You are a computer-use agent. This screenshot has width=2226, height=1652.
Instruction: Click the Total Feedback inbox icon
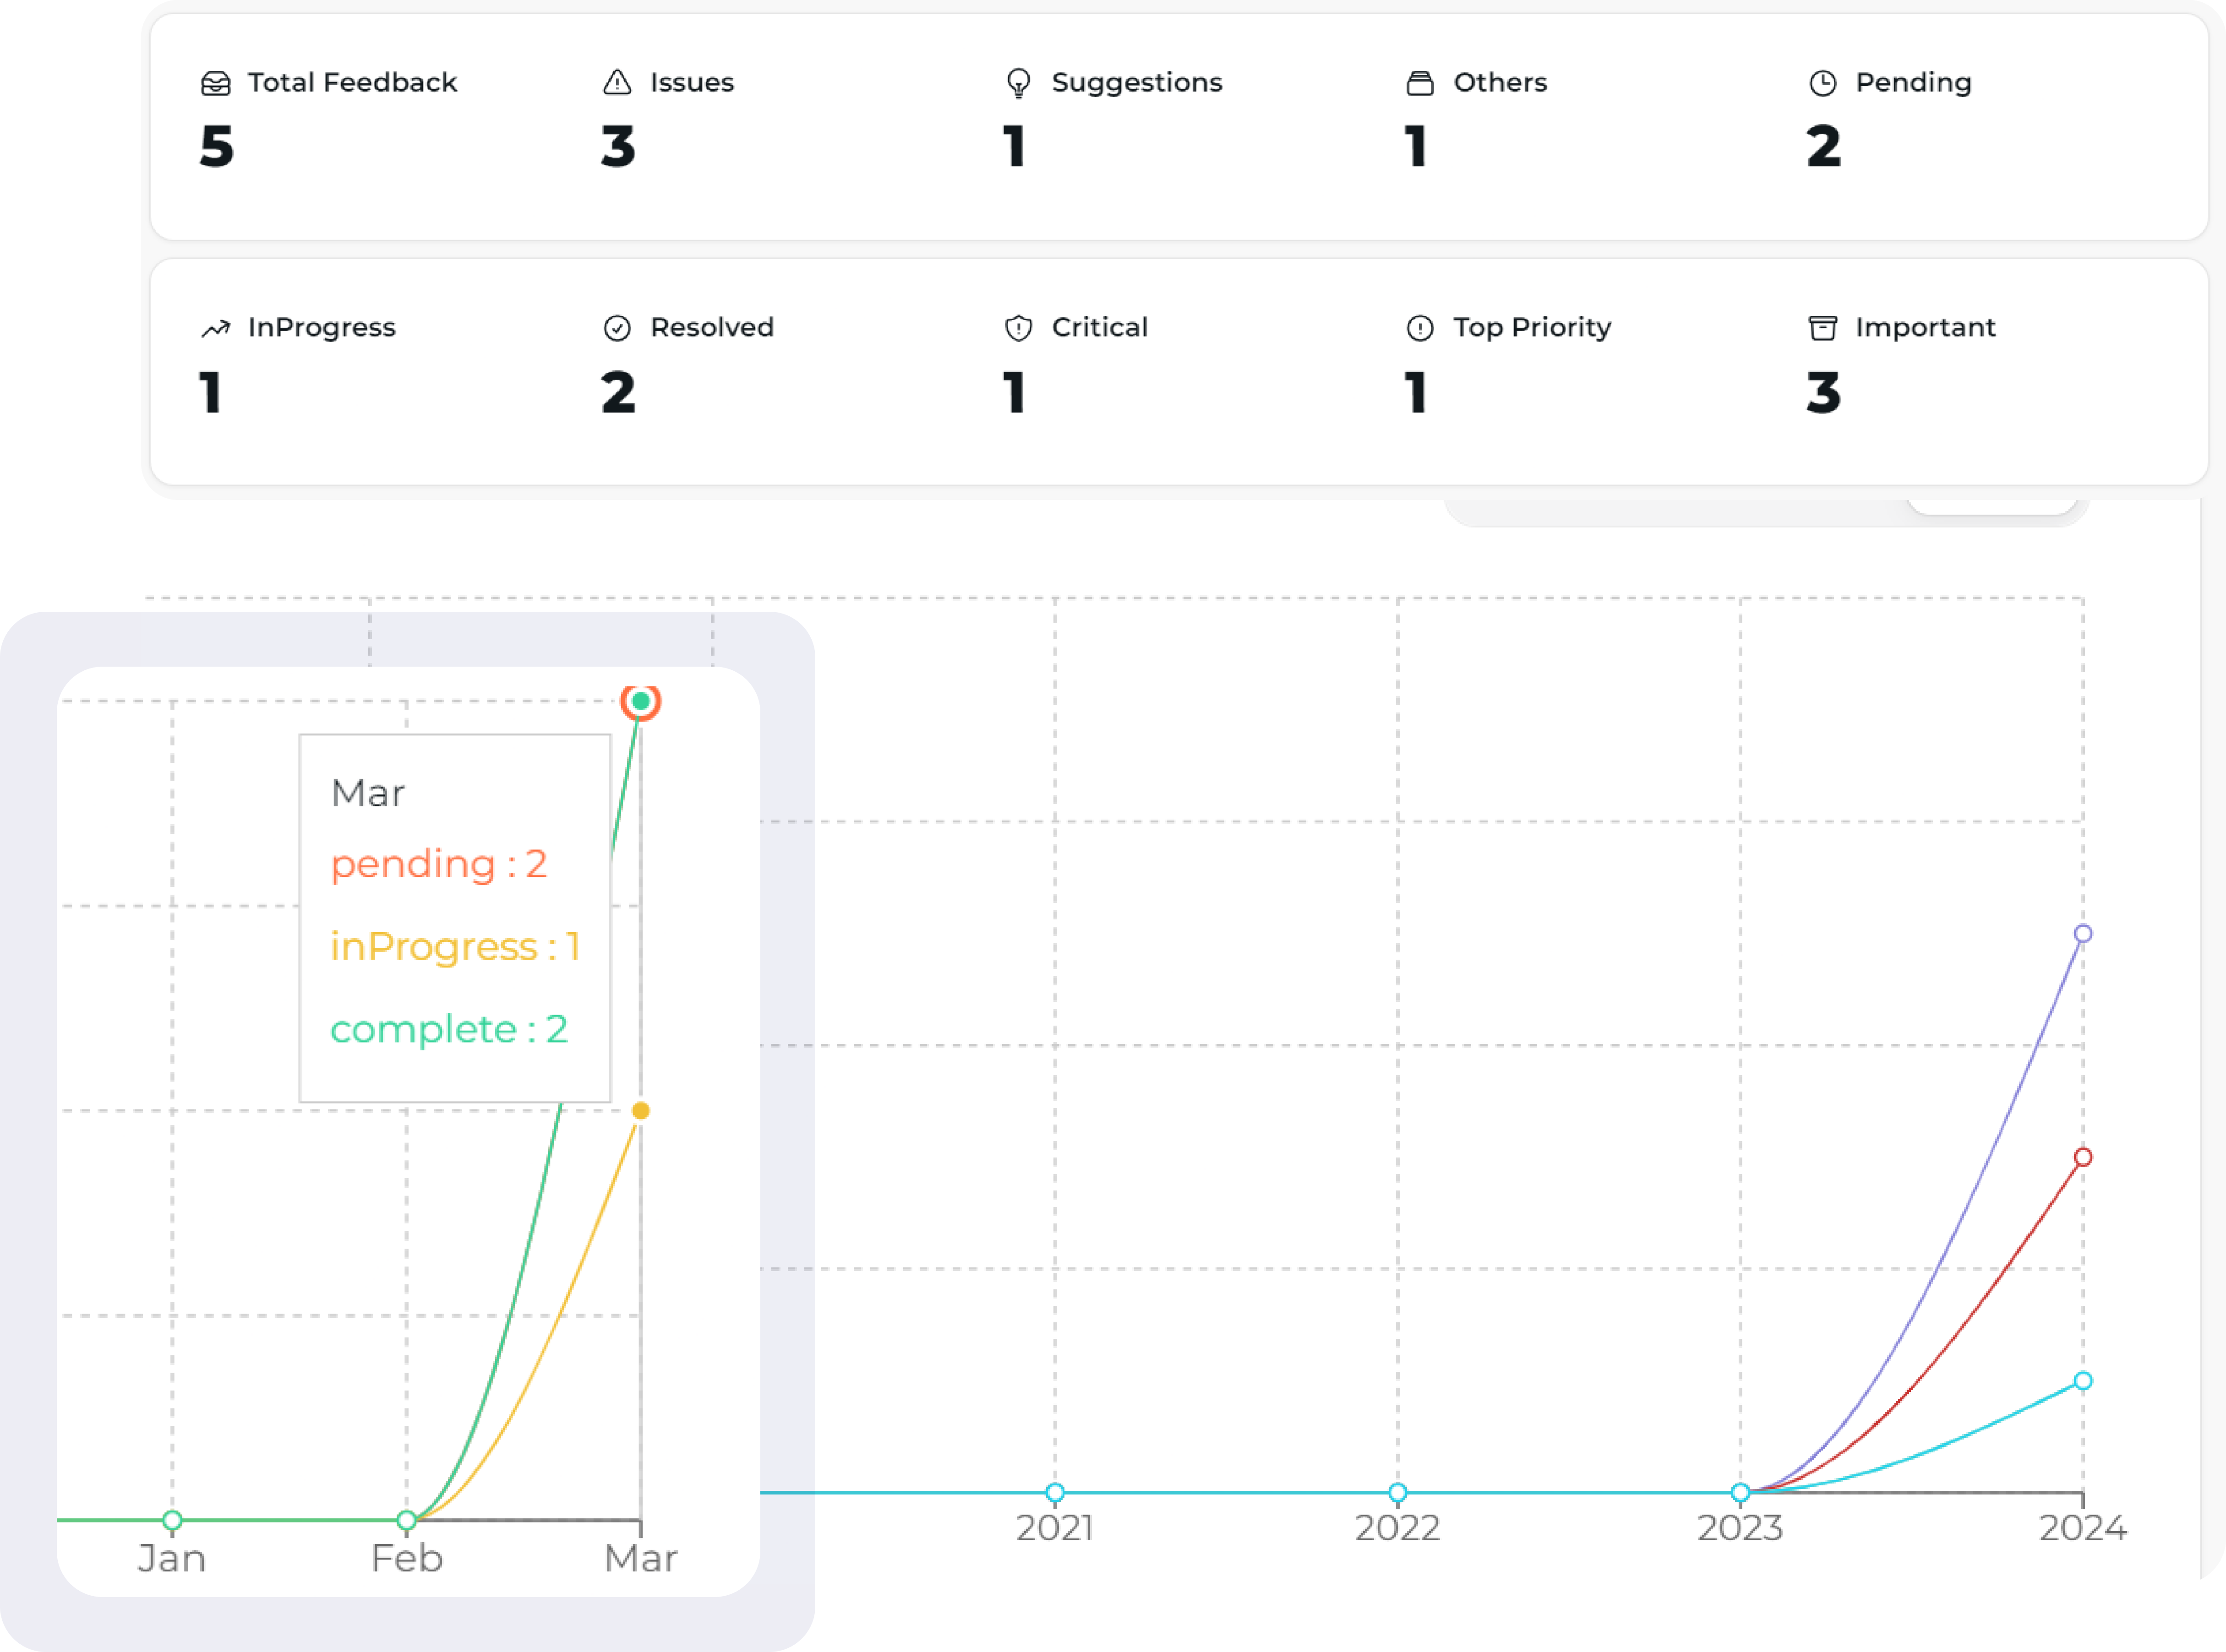pos(215,83)
